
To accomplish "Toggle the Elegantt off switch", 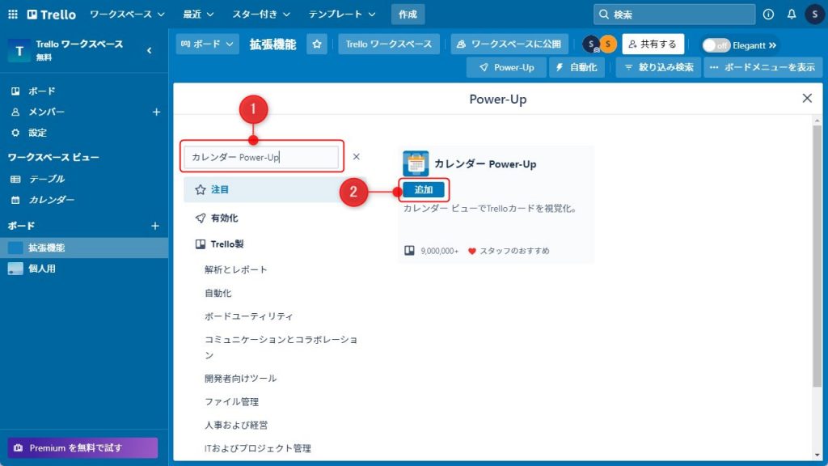I will (716, 45).
